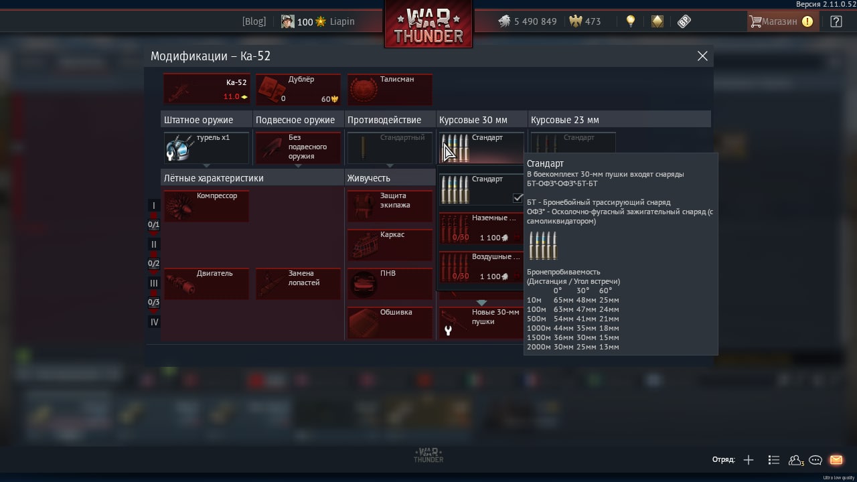
Task: Open the Магазин shop button
Action: [x=781, y=21]
